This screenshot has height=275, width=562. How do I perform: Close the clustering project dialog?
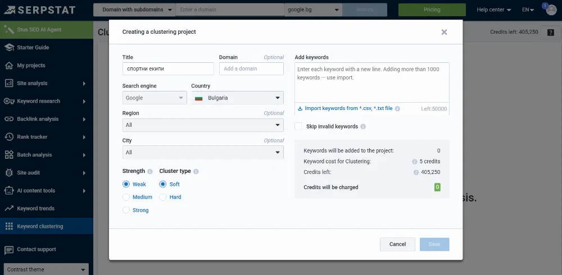(x=444, y=32)
